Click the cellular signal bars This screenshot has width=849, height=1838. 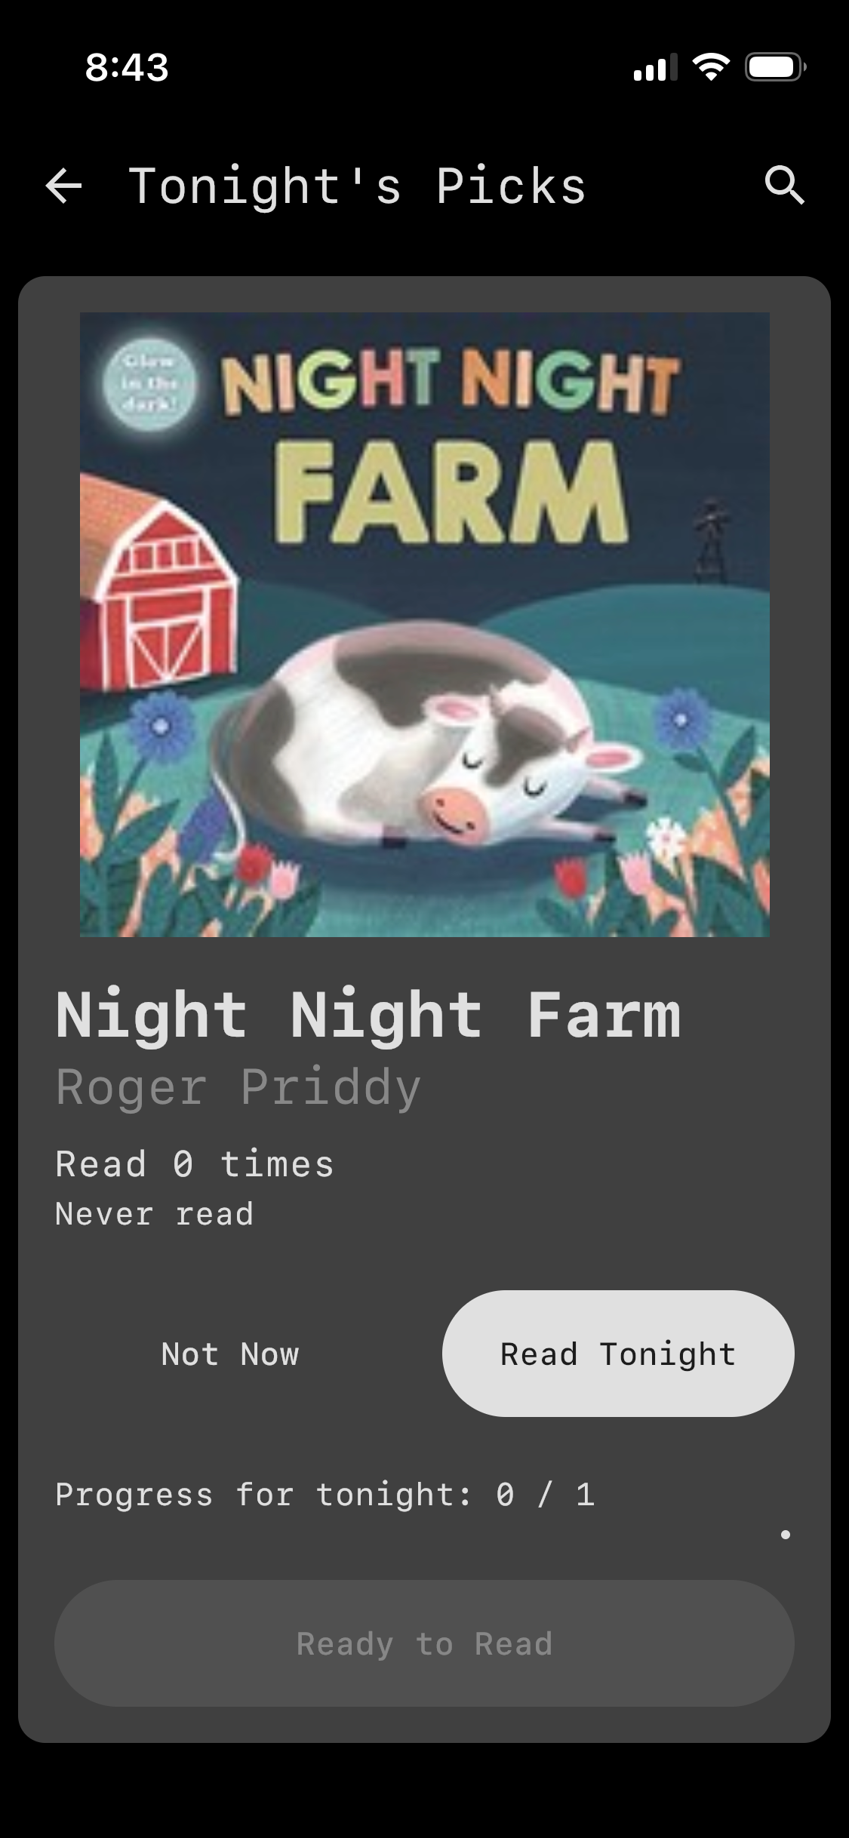[654, 68]
